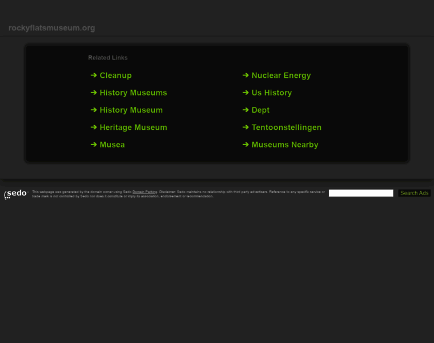Open the Musea link
434x343 pixels.
112,145
